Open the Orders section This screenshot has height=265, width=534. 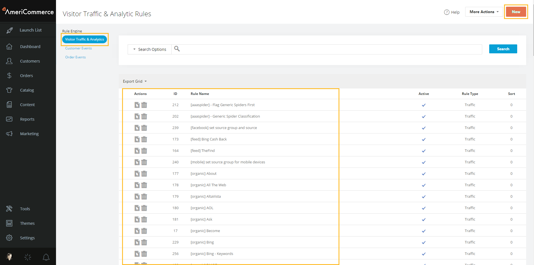[x=28, y=76]
